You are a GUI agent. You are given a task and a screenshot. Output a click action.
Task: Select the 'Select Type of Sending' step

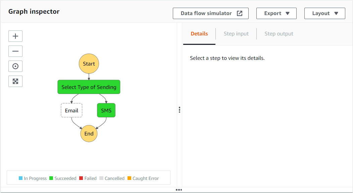pos(89,87)
